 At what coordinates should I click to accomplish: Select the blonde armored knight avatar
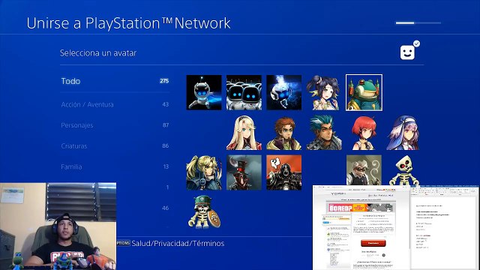click(x=204, y=172)
